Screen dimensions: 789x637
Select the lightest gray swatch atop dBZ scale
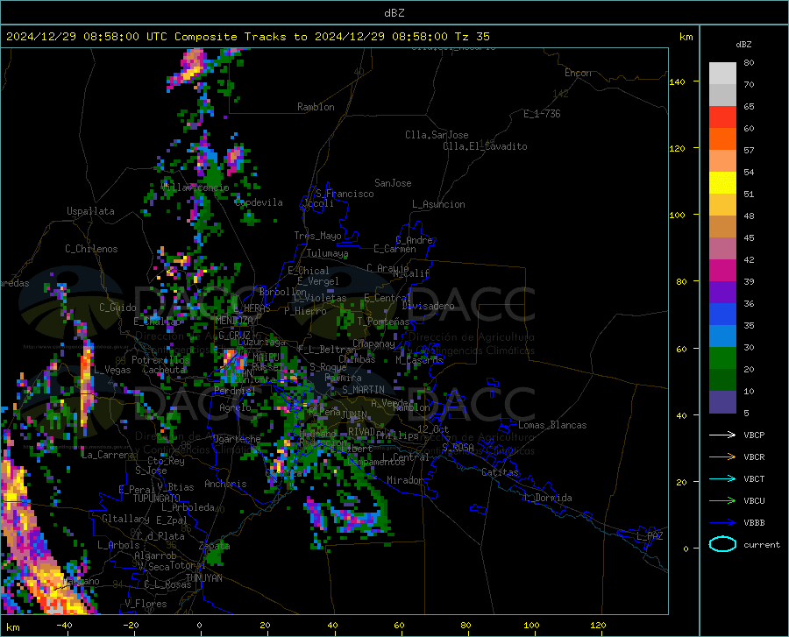722,73
